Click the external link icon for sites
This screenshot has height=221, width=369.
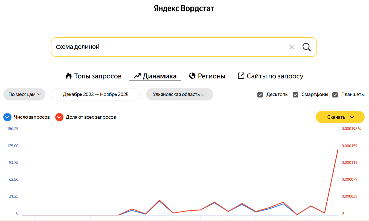click(241, 76)
